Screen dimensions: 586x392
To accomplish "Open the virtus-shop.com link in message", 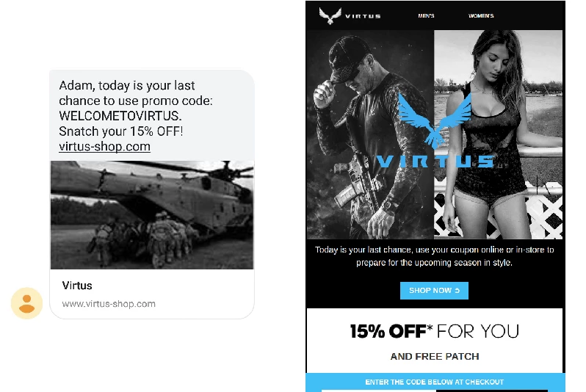I will [104, 147].
